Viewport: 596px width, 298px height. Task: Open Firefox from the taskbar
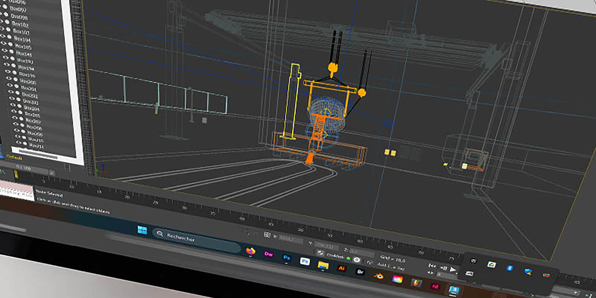point(251,251)
